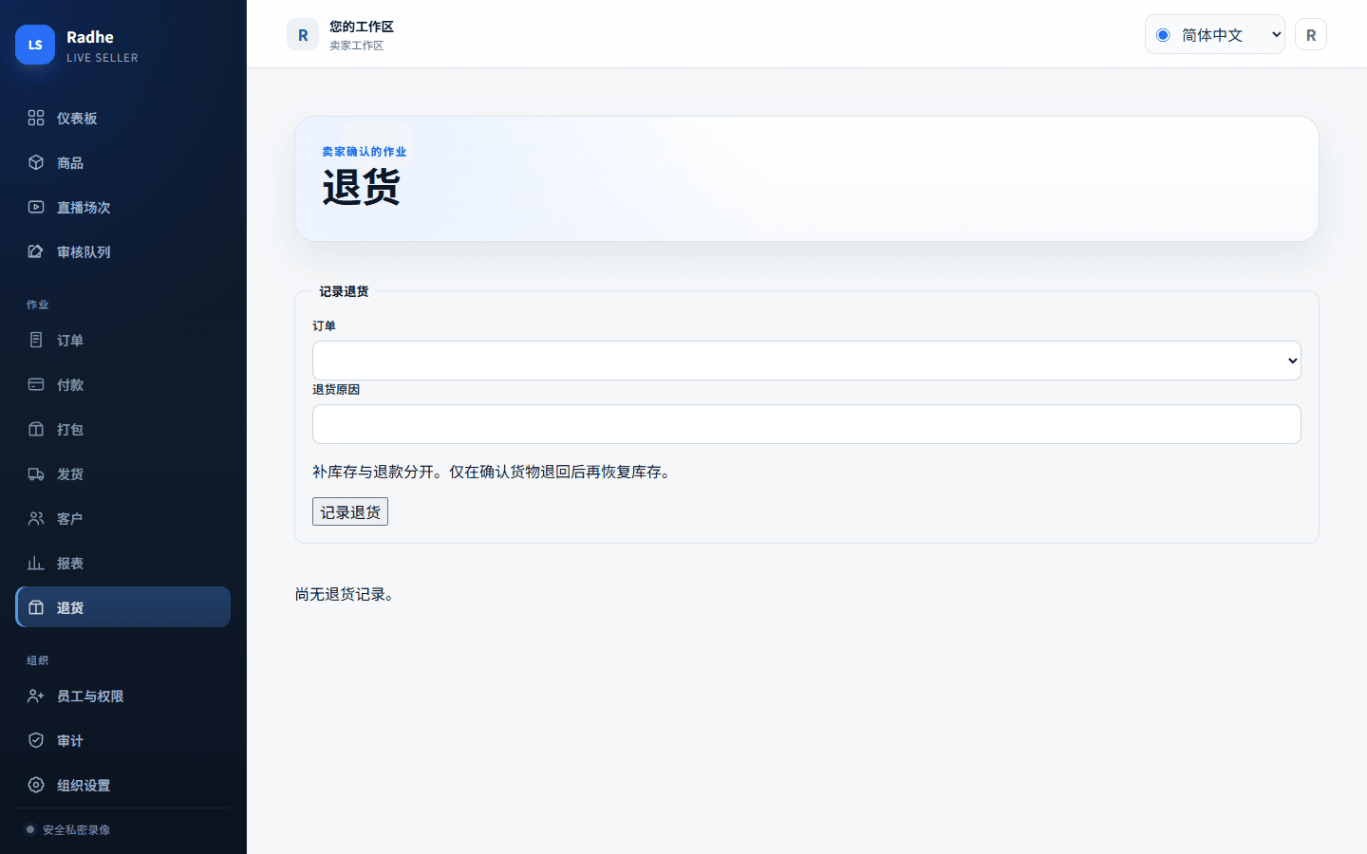Click the 退货 box icon in sidebar

click(x=36, y=607)
